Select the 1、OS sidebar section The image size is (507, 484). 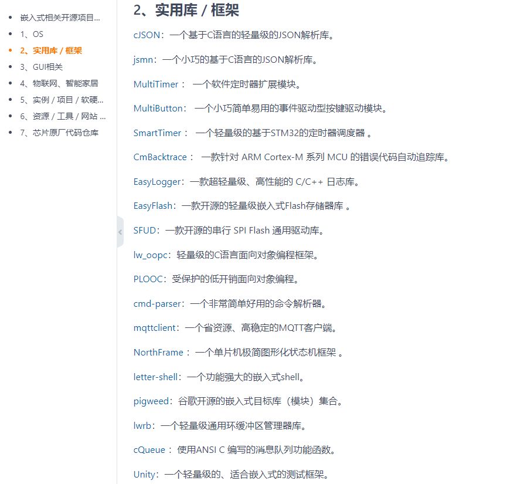(x=30, y=34)
